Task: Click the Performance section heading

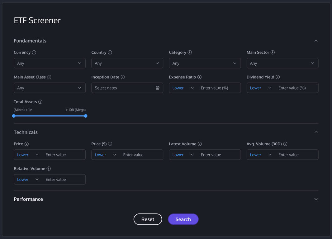Action: [x=28, y=199]
